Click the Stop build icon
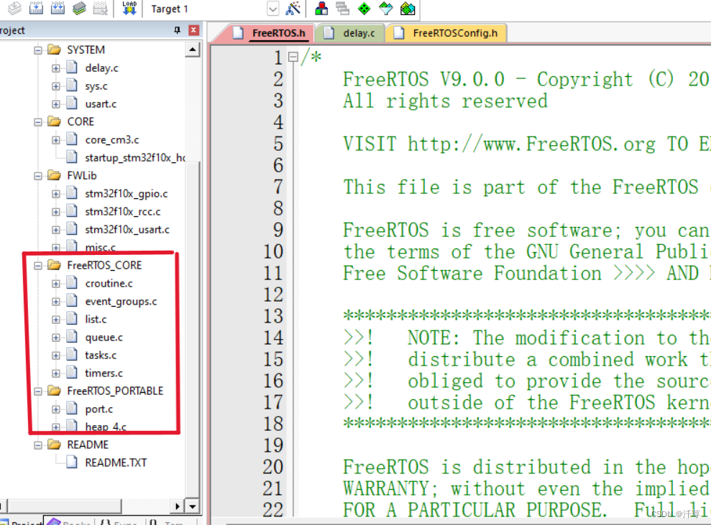This screenshot has width=711, height=525. (x=101, y=8)
